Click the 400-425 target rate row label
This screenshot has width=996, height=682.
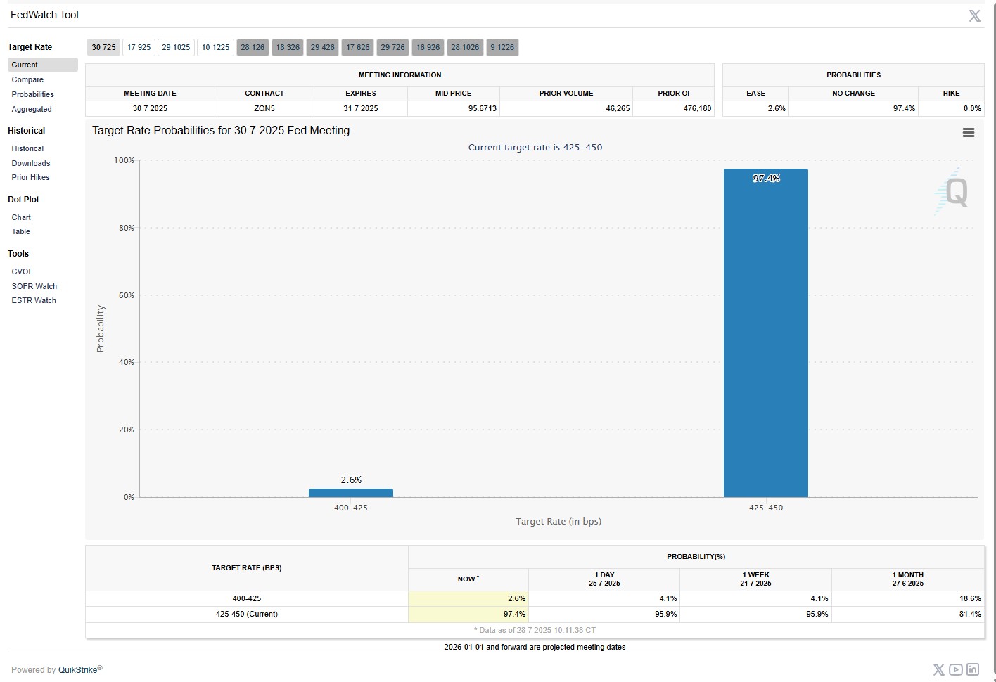247,598
